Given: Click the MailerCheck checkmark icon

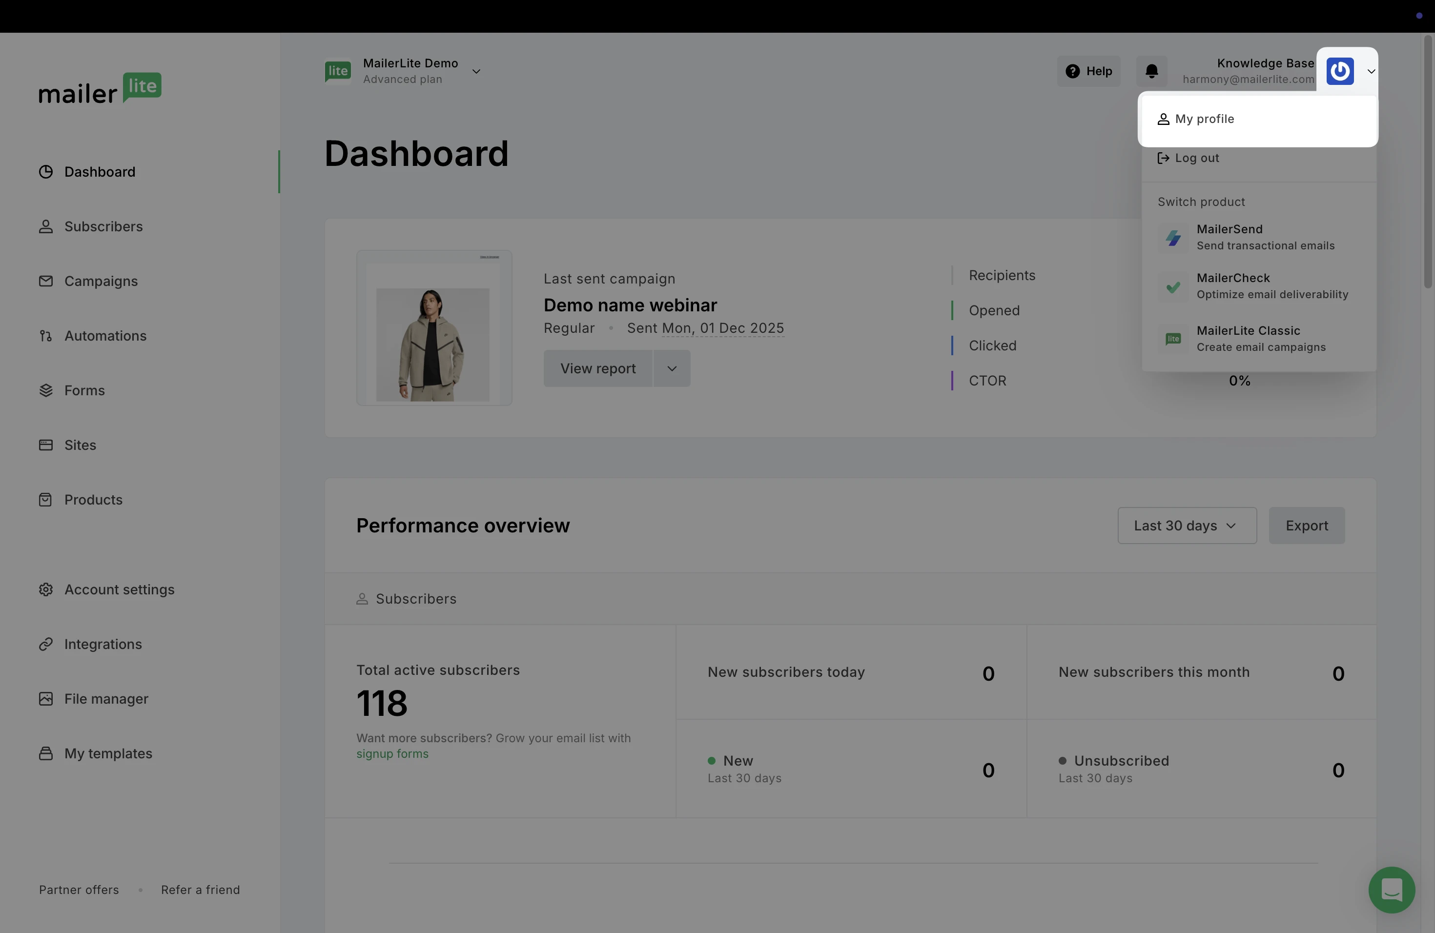Looking at the screenshot, I should click(x=1173, y=287).
